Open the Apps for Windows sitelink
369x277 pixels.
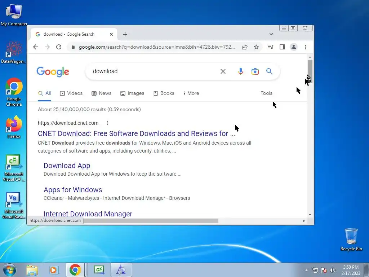tap(73, 190)
